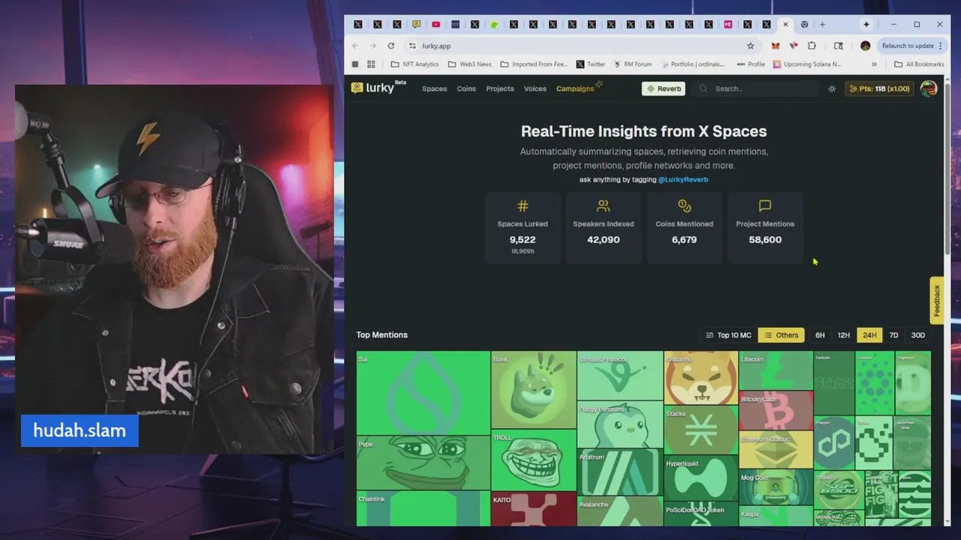Open the Coins nav item
The height and width of the screenshot is (540, 961).
tap(466, 88)
